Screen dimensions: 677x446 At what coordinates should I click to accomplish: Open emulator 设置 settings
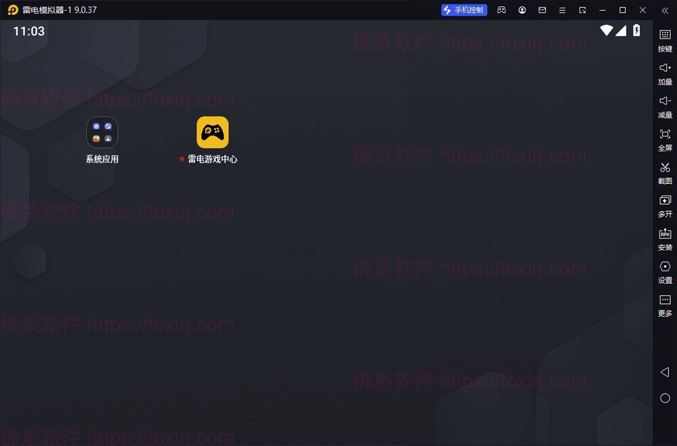665,271
